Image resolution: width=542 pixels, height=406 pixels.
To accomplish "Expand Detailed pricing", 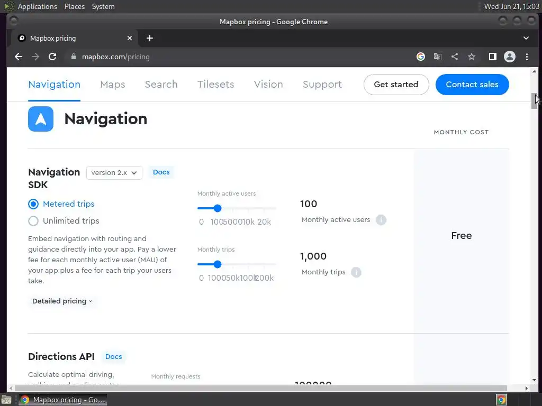I will click(62, 301).
